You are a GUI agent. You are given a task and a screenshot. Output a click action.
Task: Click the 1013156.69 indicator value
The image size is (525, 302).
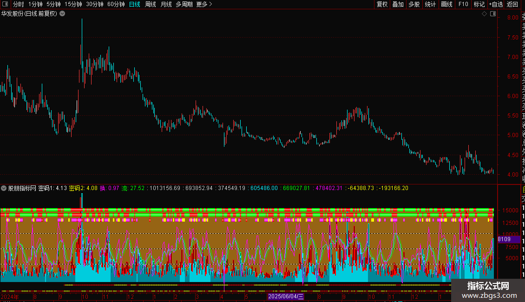coord(165,188)
